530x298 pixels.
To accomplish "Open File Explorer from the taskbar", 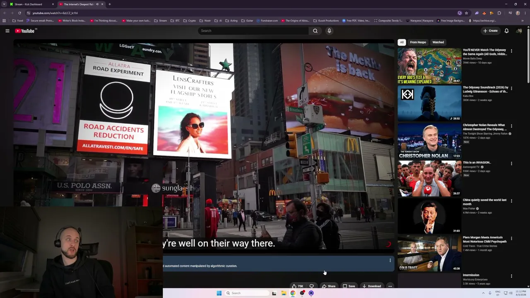I will coord(284,293).
